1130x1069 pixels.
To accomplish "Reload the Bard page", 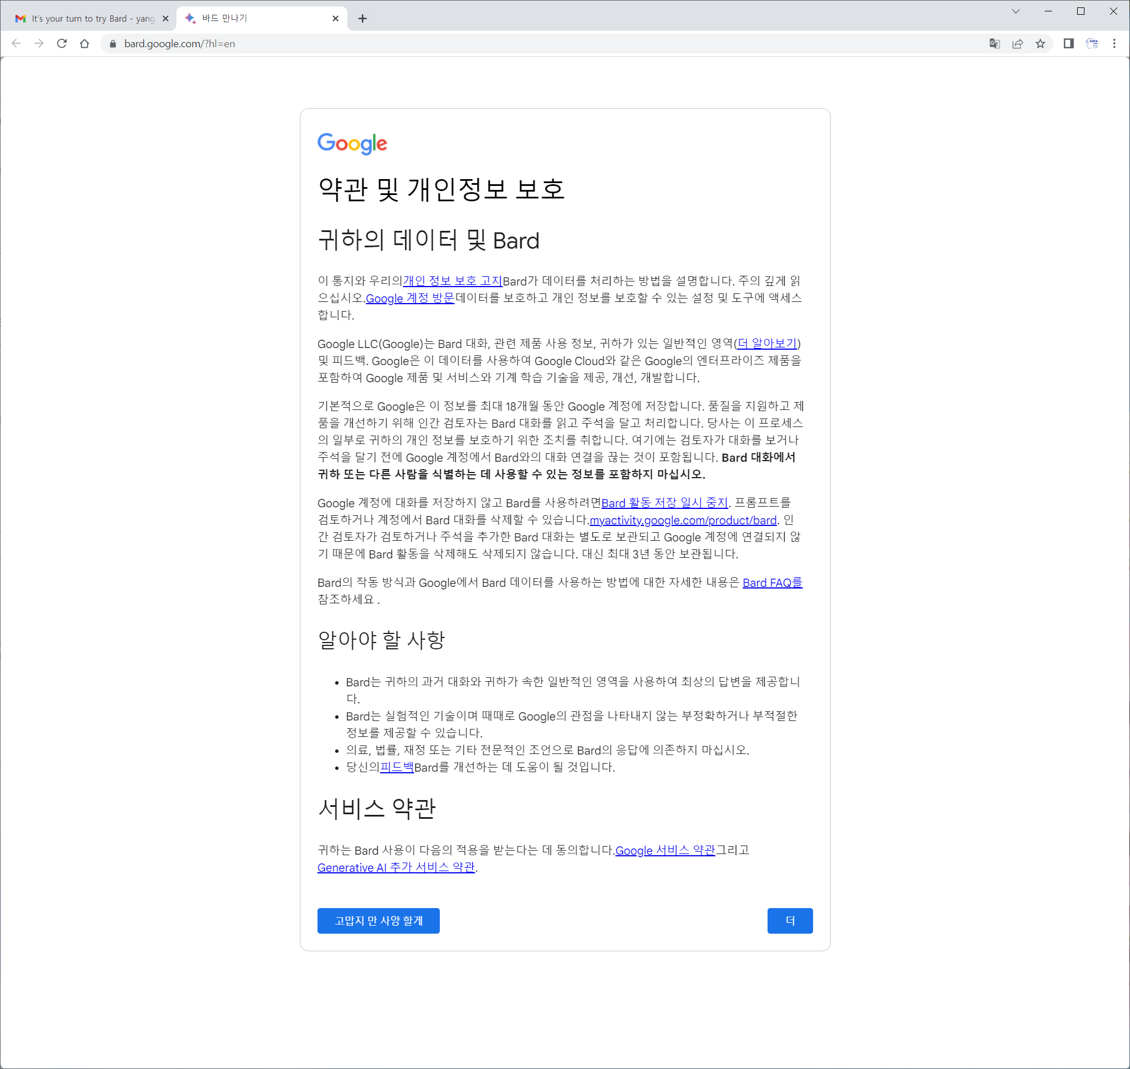I will pos(61,43).
